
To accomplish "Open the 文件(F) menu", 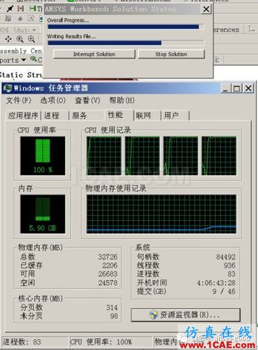I will tap(18, 100).
